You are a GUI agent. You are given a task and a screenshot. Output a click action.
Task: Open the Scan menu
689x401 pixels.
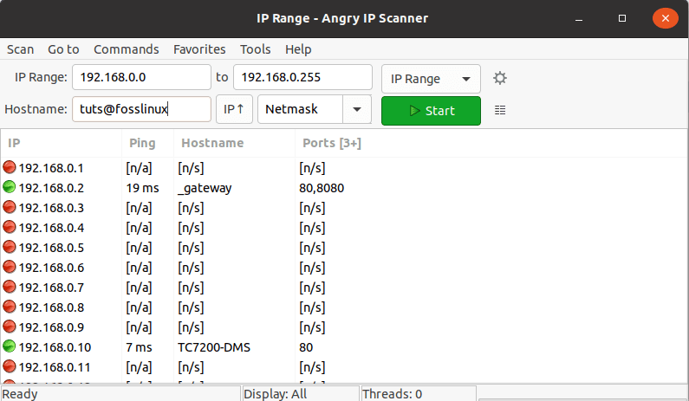(x=20, y=49)
